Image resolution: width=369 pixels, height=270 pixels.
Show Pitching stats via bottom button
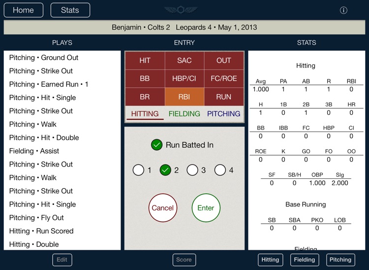tap(340, 260)
